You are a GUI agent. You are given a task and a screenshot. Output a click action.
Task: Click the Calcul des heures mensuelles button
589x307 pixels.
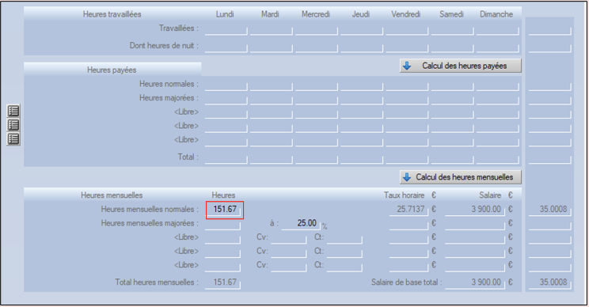tap(461, 177)
